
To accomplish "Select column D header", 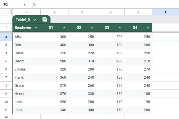I will pos(111,12).
